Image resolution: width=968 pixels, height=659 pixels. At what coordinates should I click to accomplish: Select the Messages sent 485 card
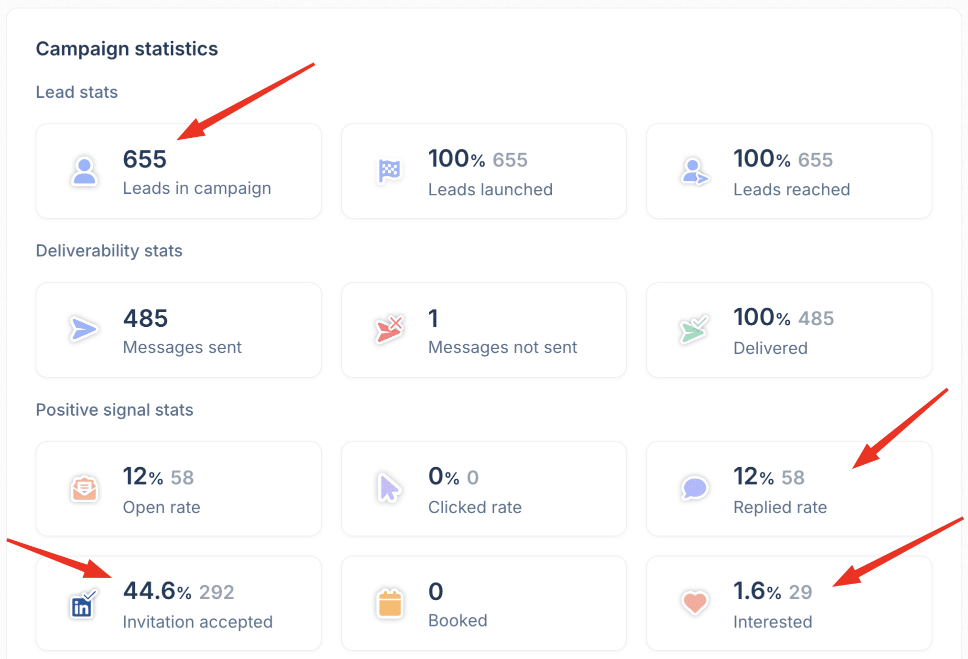point(178,330)
